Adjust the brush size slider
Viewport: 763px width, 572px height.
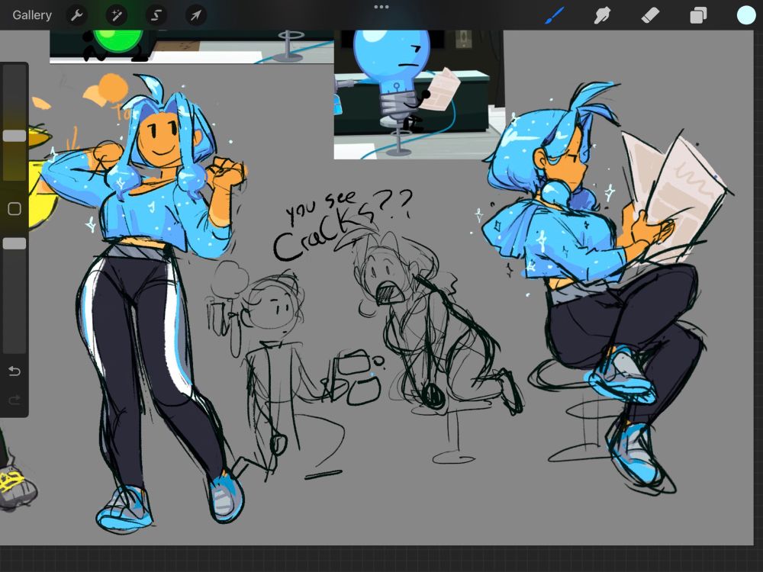point(14,136)
